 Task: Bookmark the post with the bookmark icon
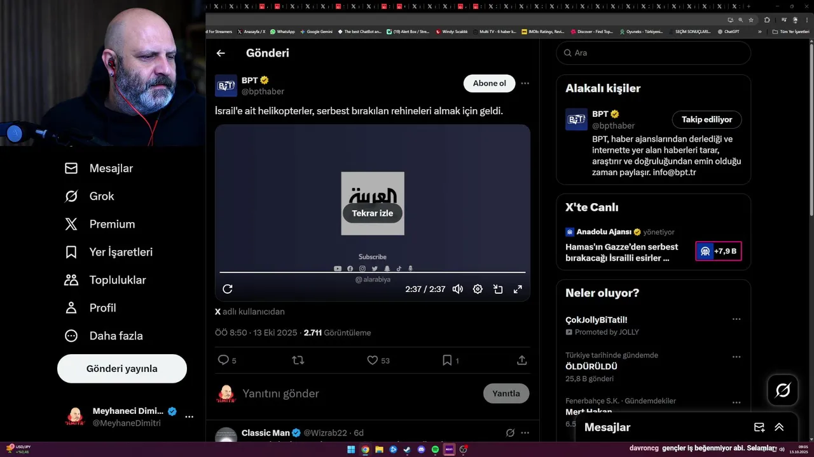447,360
